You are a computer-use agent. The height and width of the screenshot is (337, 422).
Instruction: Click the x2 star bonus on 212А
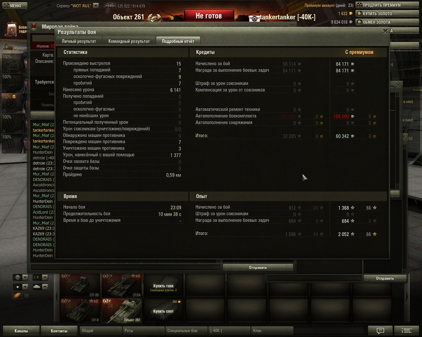pos(136,276)
